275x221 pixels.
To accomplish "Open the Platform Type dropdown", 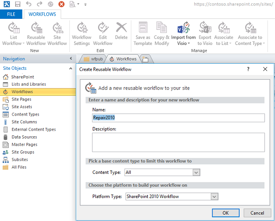I will [214, 196].
